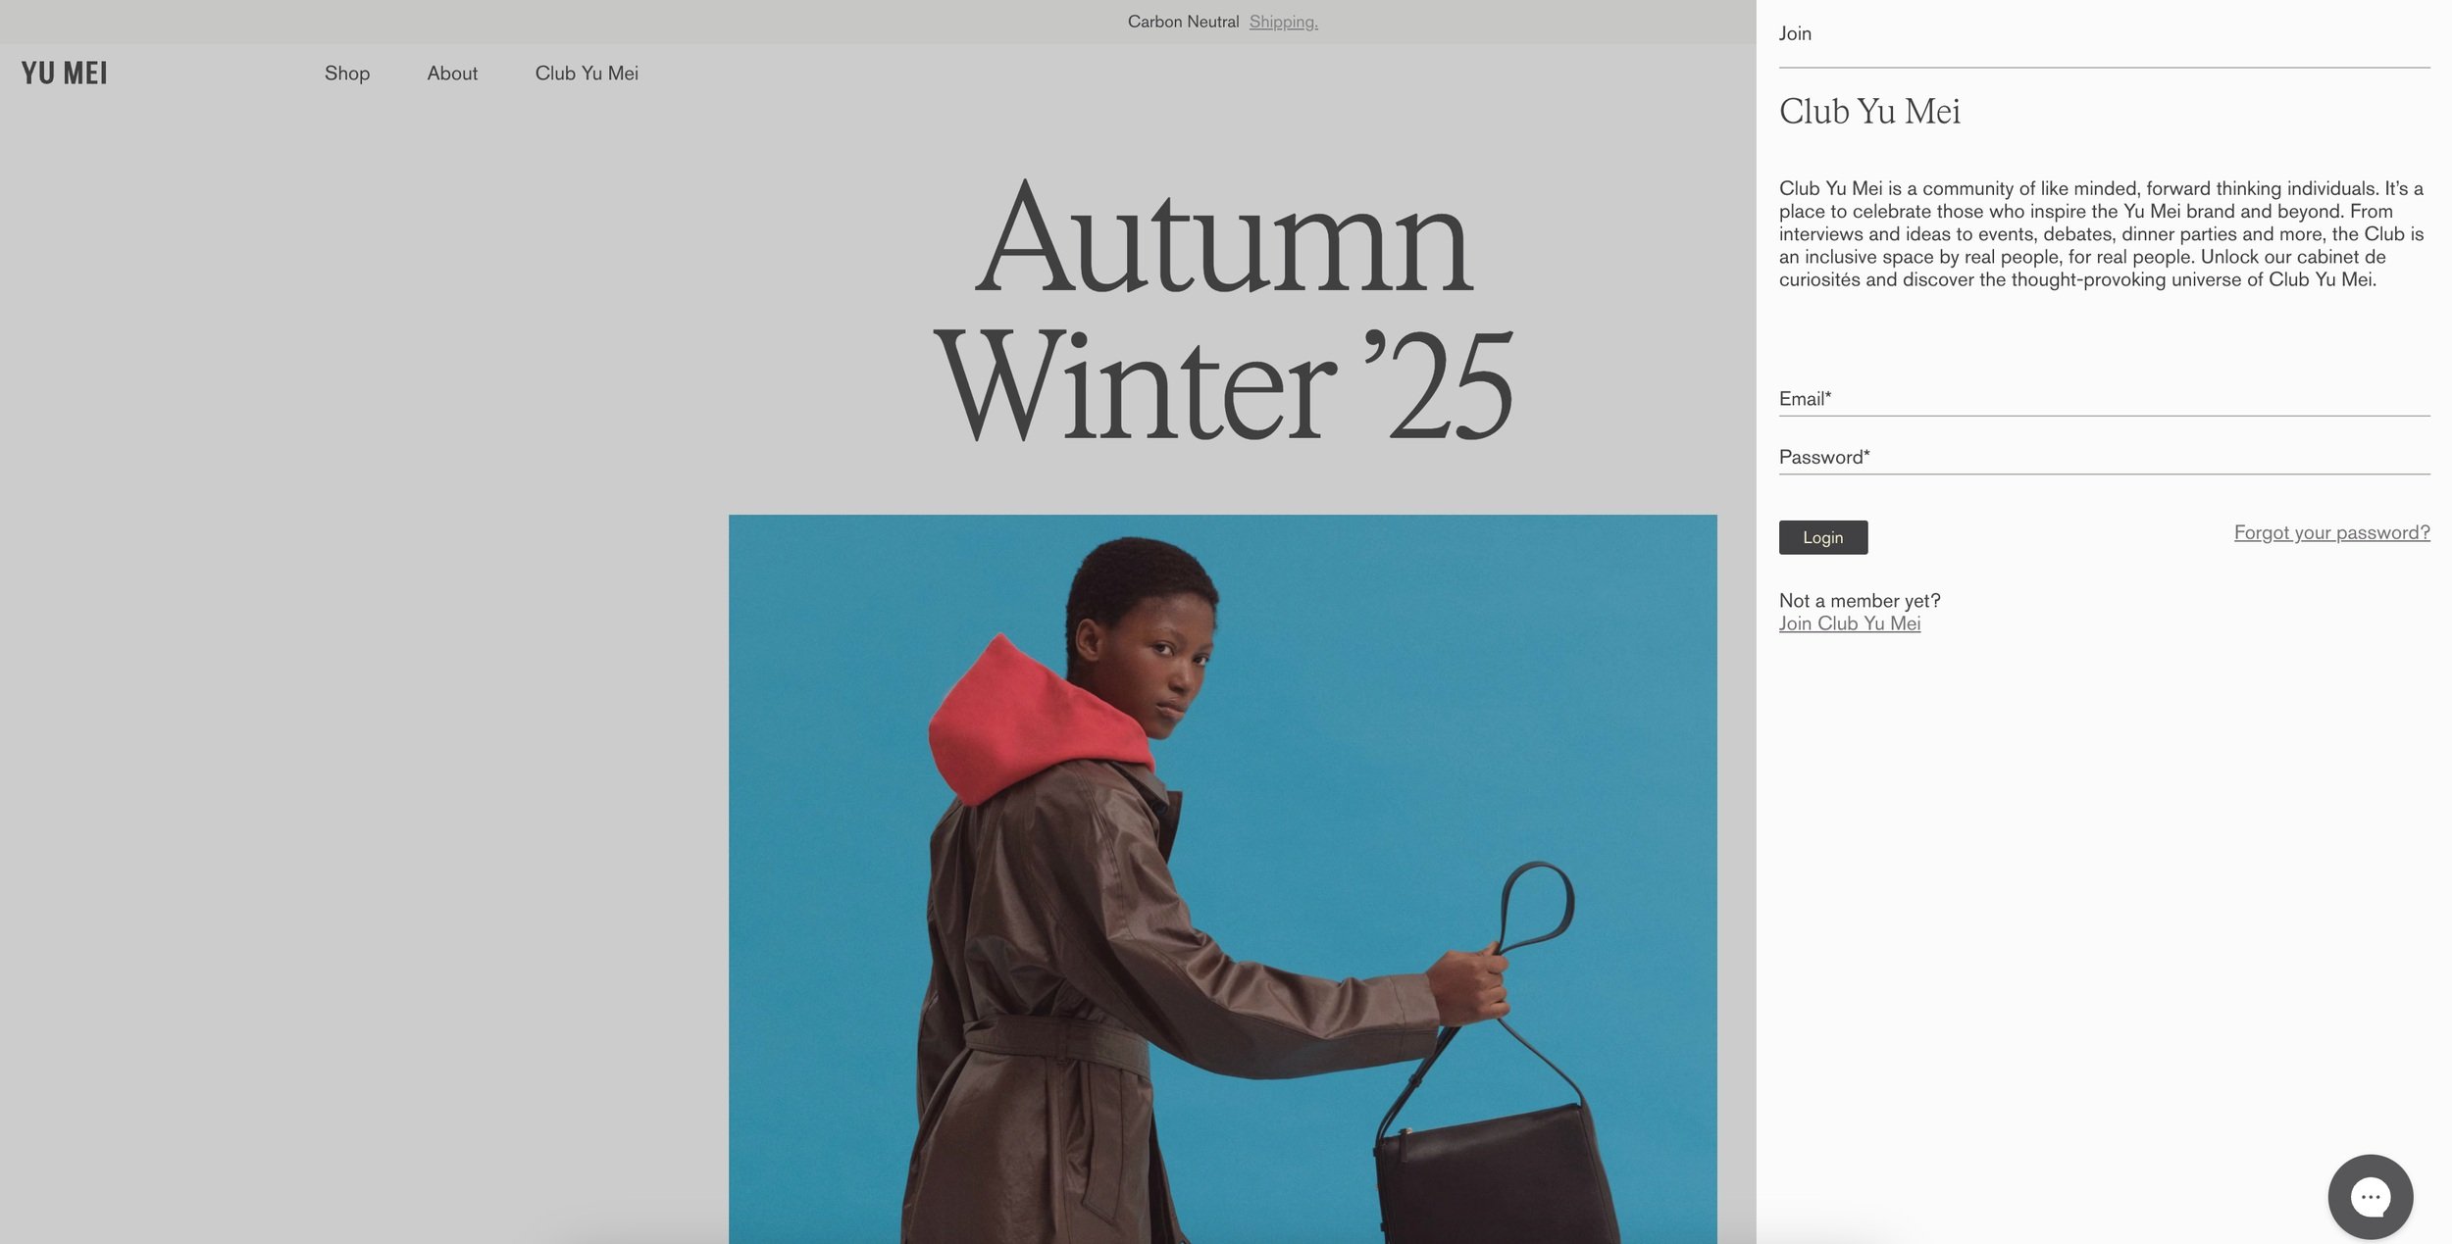This screenshot has width=2452, height=1244.
Task: Follow the Shipping link in banner
Action: click(1283, 22)
